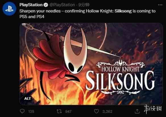Open the @PlayStation handle link

[x=62, y=5]
